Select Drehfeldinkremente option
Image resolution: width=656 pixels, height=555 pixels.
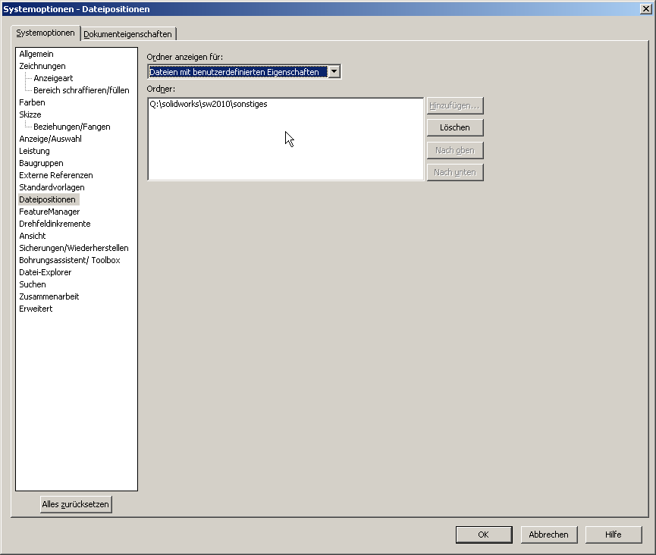(x=55, y=224)
